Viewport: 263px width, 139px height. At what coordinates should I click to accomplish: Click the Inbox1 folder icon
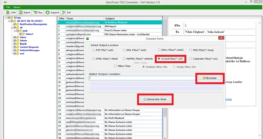coord(23,34)
